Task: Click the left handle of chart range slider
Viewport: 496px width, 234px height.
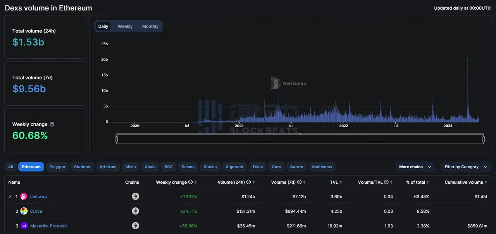Action: point(117,139)
